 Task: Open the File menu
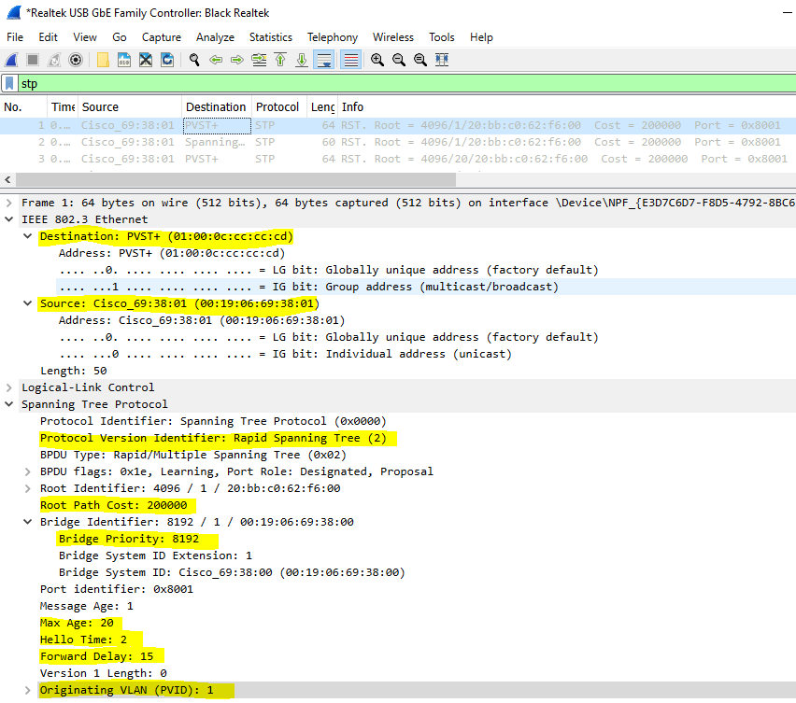click(15, 37)
